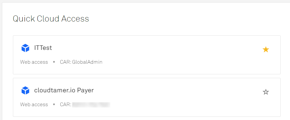Select Web access label under cloudtamer.io Payer
This screenshot has width=290, height=120.
(x=34, y=105)
